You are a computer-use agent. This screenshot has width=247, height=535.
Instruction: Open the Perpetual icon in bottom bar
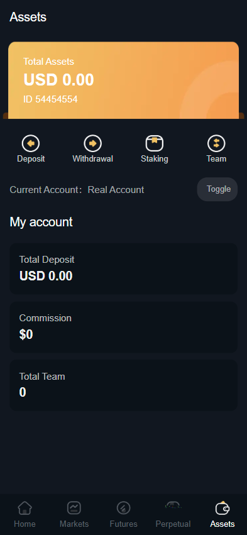pyautogui.click(x=173, y=505)
